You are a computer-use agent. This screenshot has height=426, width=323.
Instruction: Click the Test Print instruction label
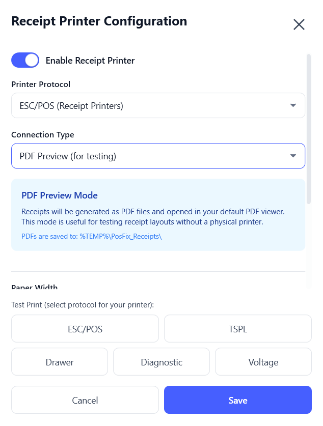pyautogui.click(x=83, y=304)
